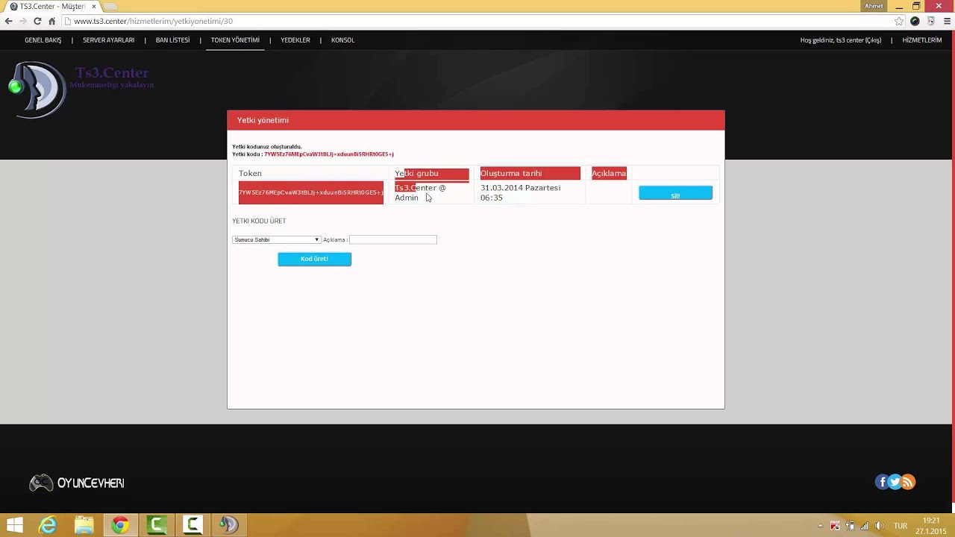
Task: Open the GENEL BAKIŞ menu
Action: tap(43, 40)
